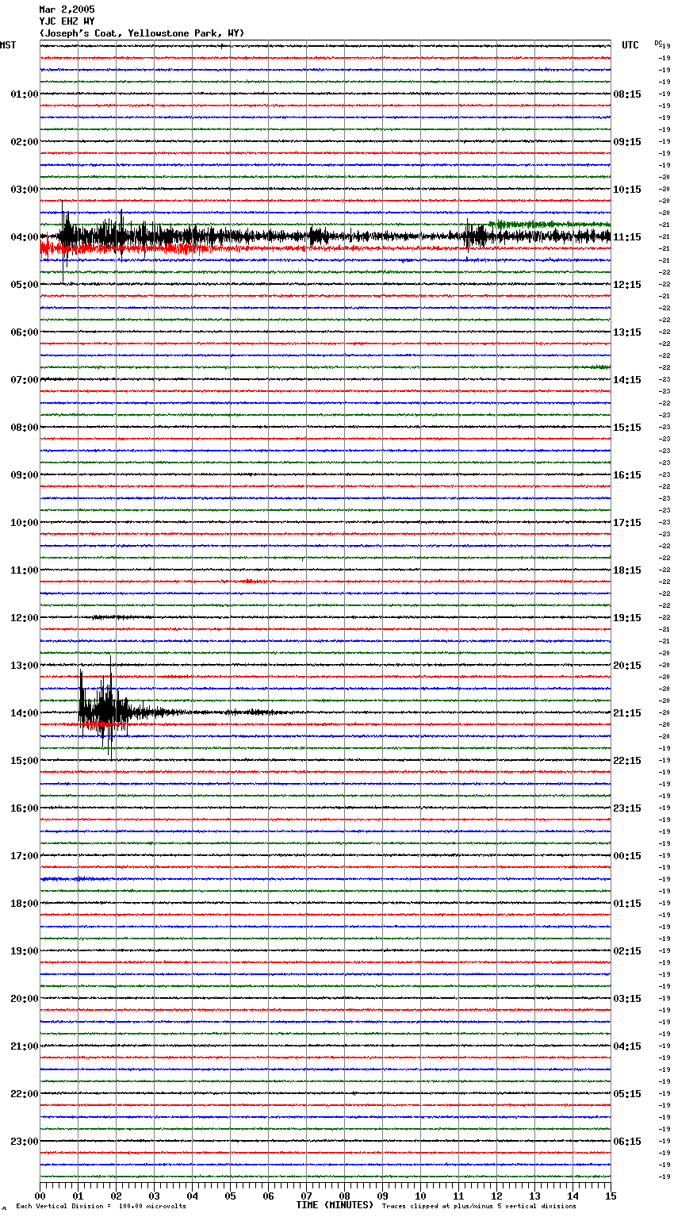The height and width of the screenshot is (1217, 674).
Task: Click the minute tick label "12" on the time axis
Action: [x=496, y=1195]
